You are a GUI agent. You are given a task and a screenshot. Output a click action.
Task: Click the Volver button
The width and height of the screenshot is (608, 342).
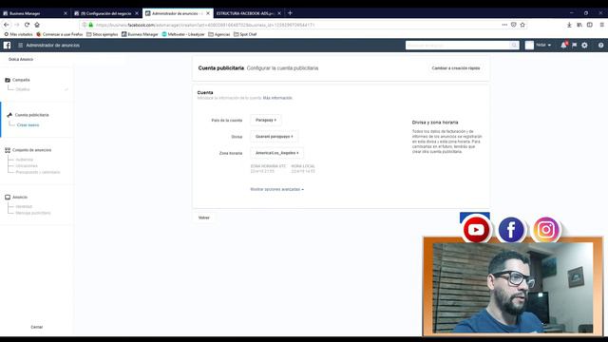(x=204, y=218)
